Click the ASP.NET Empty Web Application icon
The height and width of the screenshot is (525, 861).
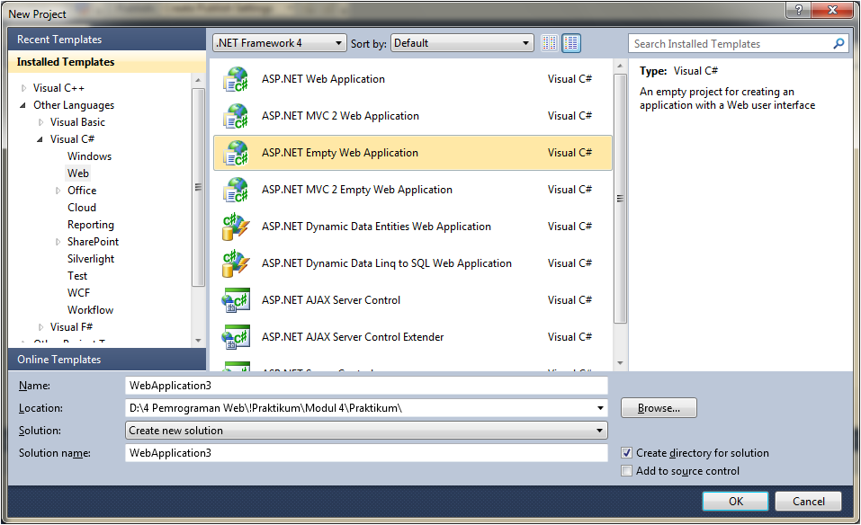click(236, 153)
